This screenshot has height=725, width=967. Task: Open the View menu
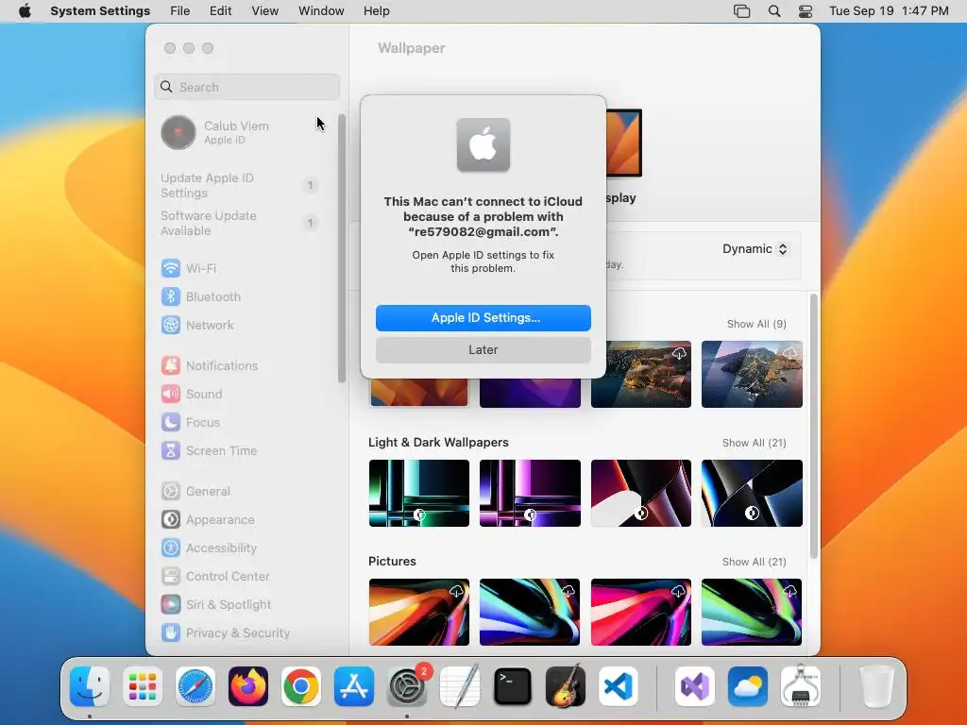265,11
